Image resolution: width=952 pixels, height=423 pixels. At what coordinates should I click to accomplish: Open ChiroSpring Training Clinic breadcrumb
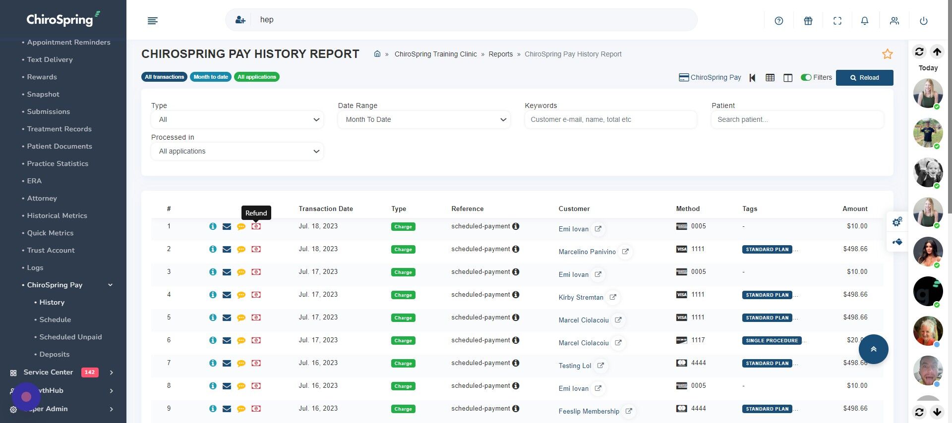coord(436,54)
